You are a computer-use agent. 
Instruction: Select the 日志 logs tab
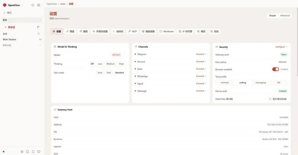[214, 31]
